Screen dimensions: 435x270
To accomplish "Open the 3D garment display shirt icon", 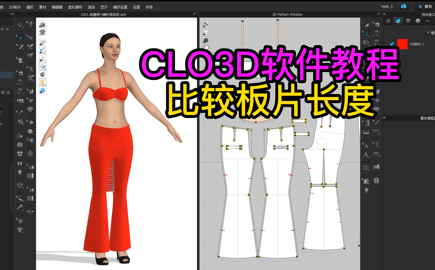I will point(42,32).
